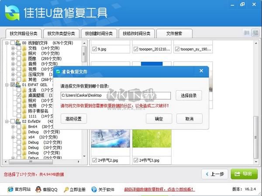Viewport: 262px width, 196px height.
Task: Select the 24节气2.jpg snowy thumbnail
Action: click(110, 139)
